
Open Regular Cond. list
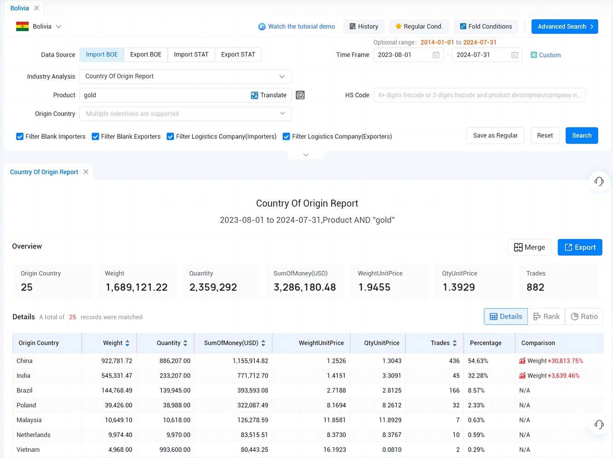click(x=419, y=27)
